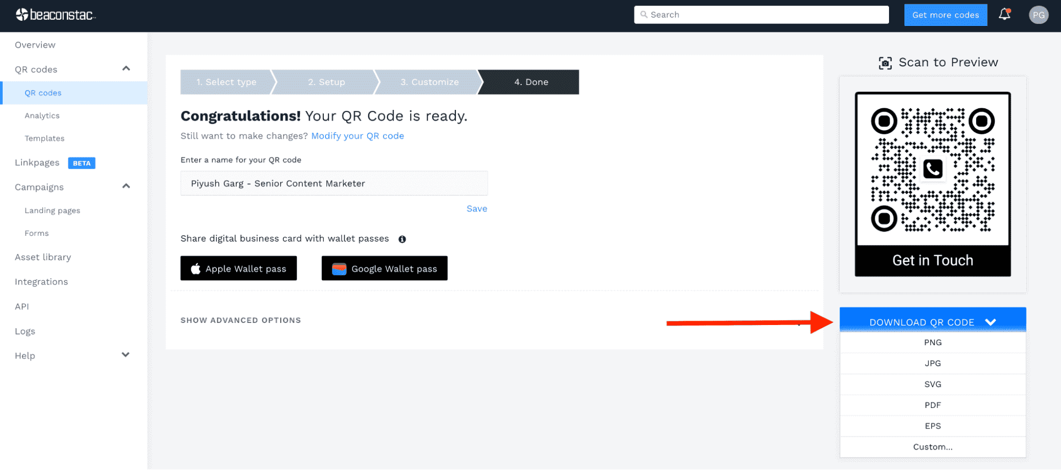Click the Get in Touch caption
The height and width of the screenshot is (470, 1061).
tap(933, 261)
